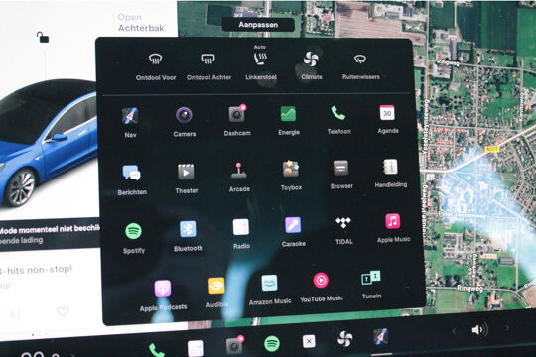Click the Aanpassen button

(x=258, y=25)
